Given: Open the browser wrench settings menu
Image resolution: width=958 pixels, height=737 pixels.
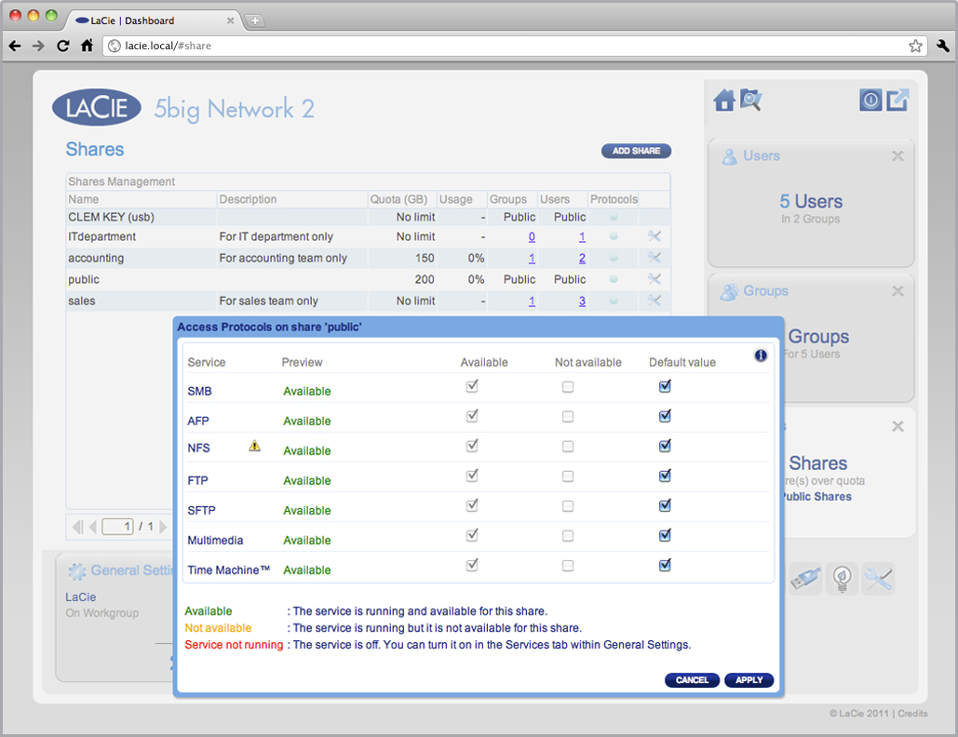Looking at the screenshot, I should coord(942,46).
